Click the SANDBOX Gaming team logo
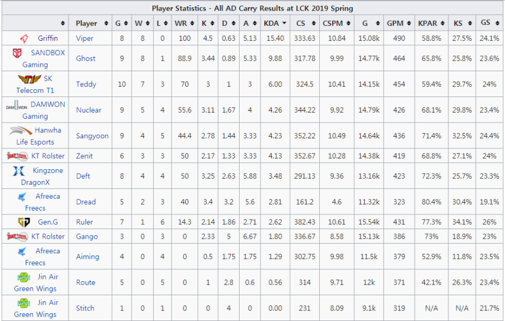This screenshot has width=505, height=321. (x=17, y=53)
